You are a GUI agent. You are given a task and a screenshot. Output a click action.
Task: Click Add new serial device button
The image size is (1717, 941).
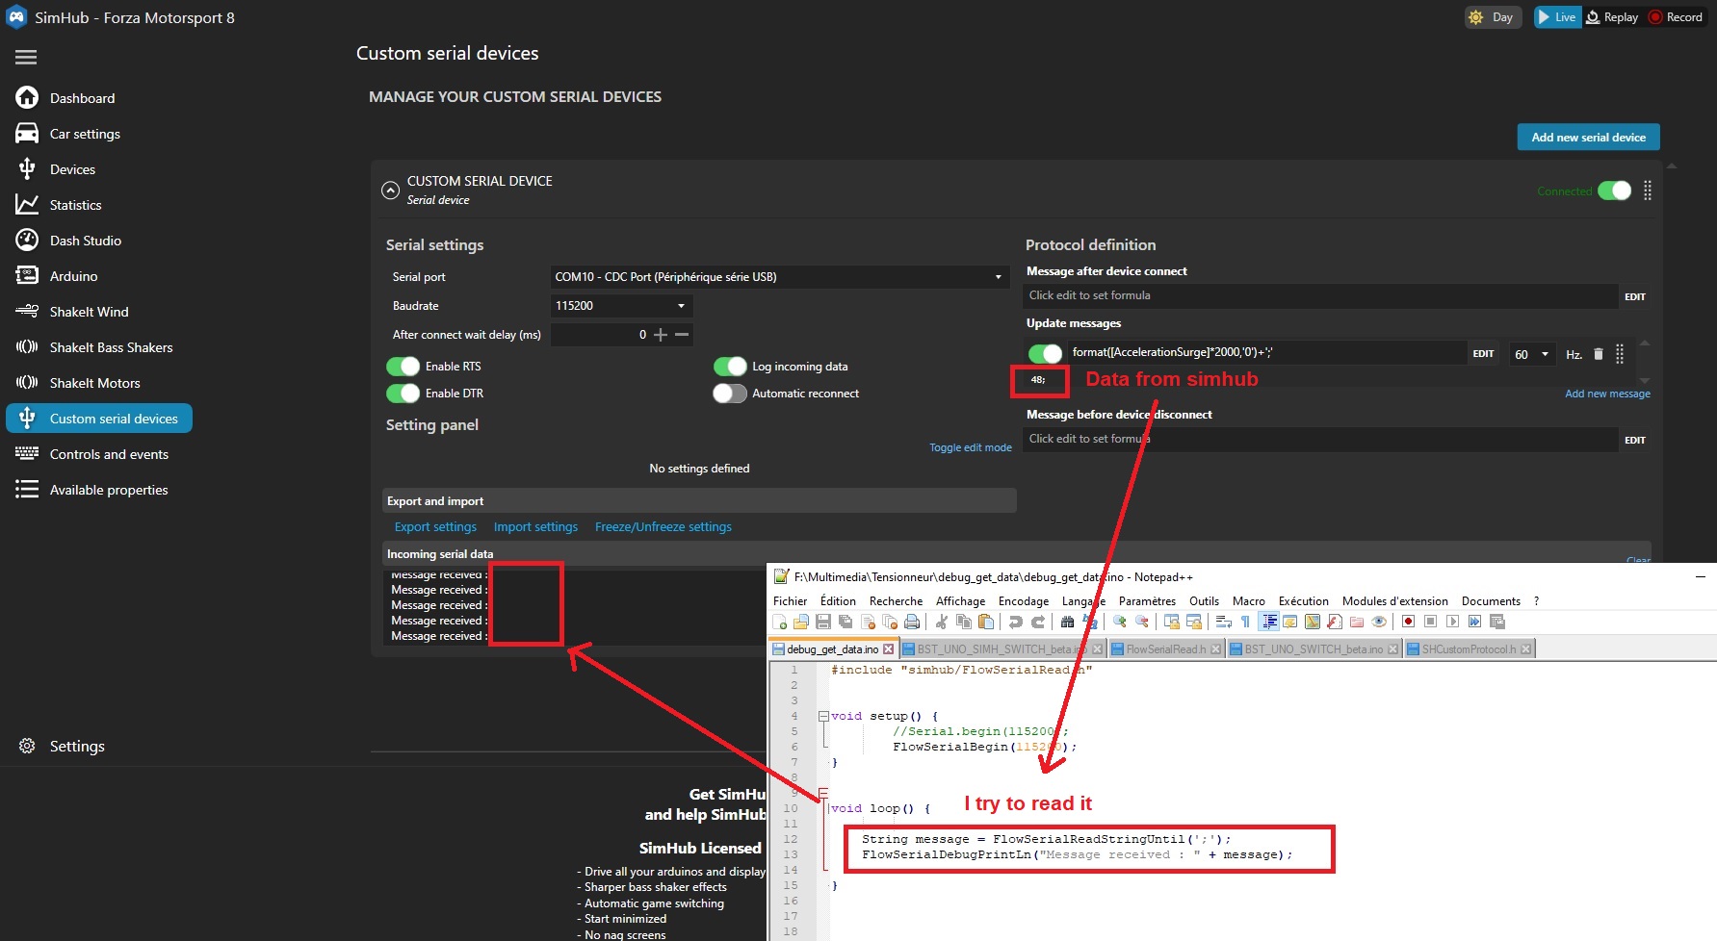(1588, 138)
